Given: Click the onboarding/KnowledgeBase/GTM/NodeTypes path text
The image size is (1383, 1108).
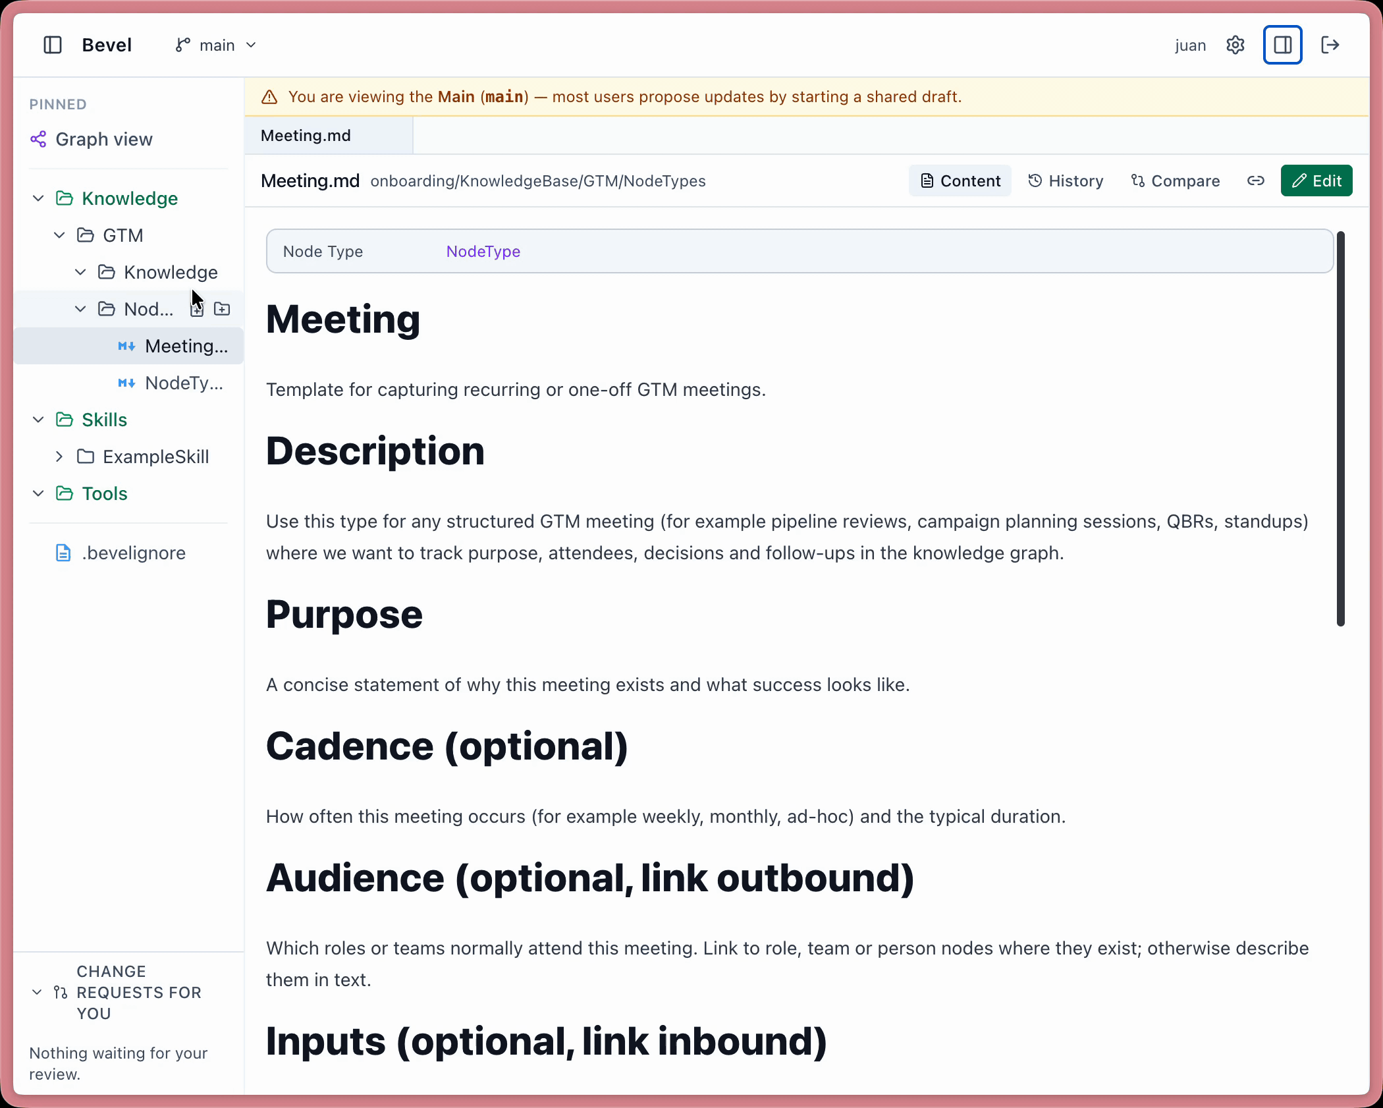Looking at the screenshot, I should click(x=537, y=180).
